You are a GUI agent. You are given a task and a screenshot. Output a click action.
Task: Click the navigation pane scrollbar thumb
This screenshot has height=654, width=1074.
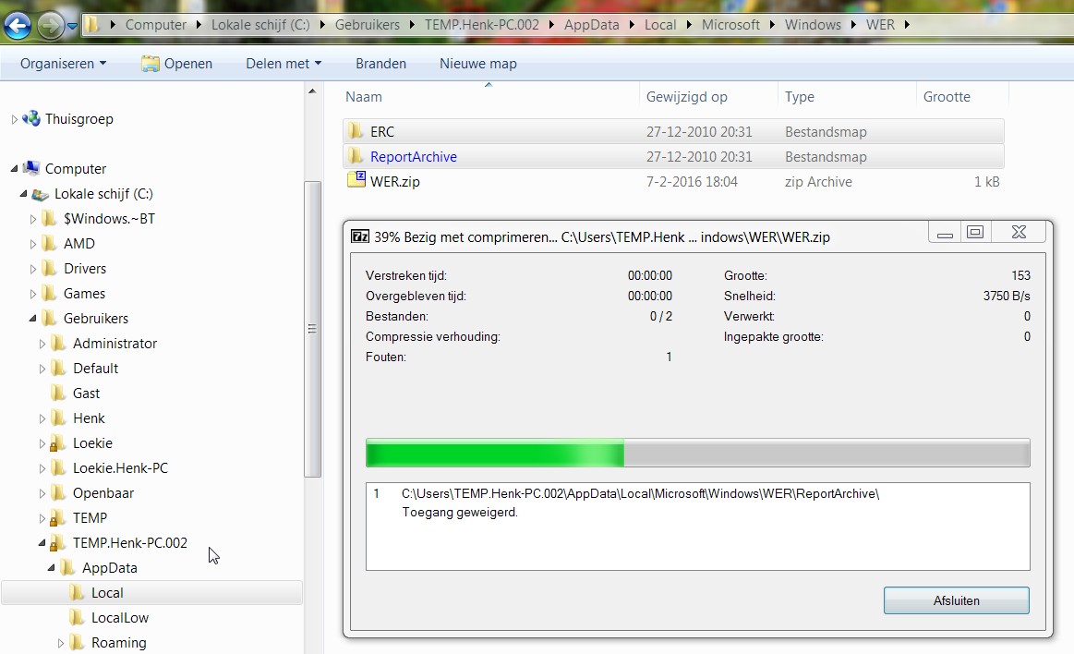tap(312, 329)
